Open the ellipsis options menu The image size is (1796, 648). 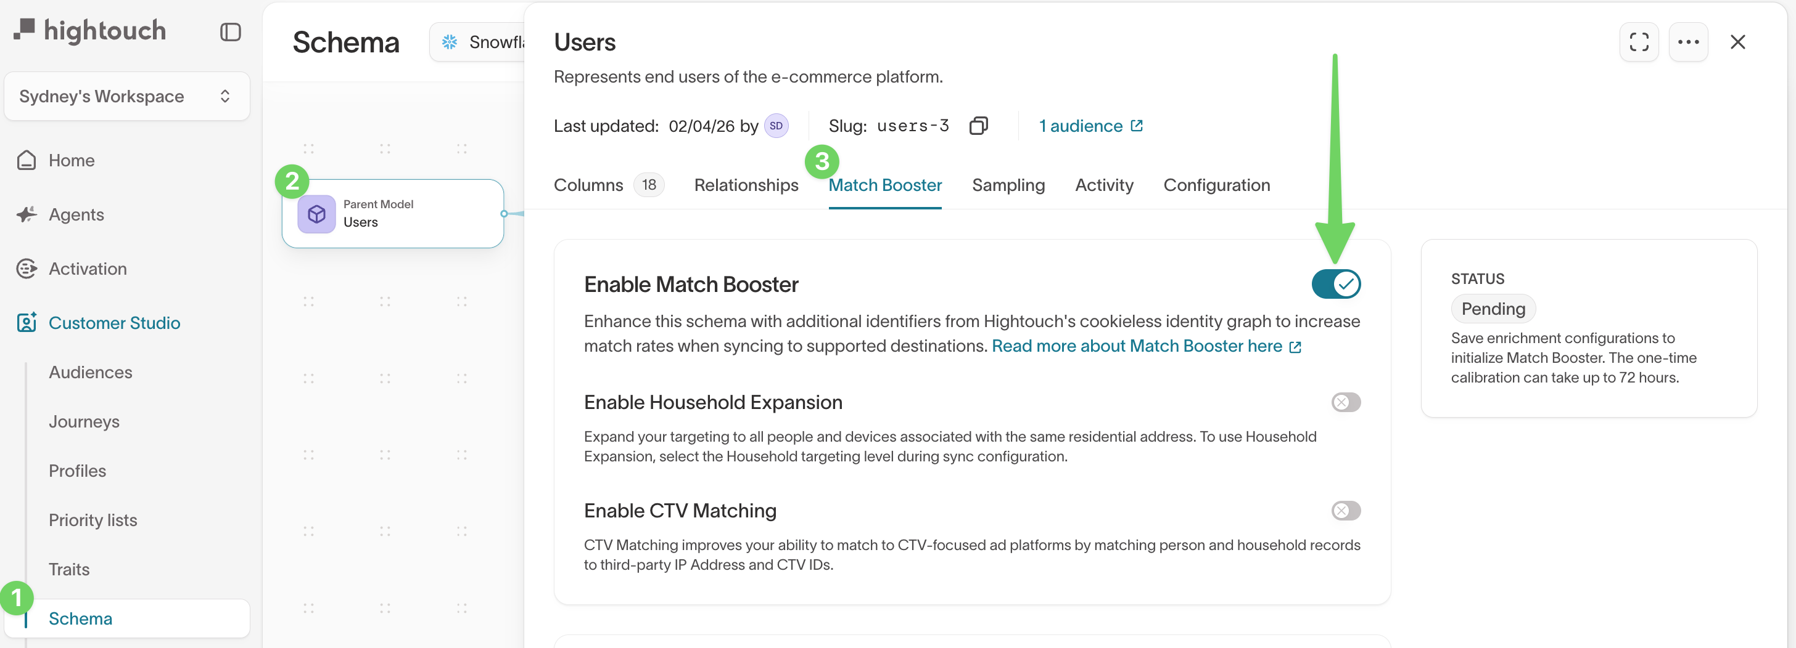[x=1689, y=42]
